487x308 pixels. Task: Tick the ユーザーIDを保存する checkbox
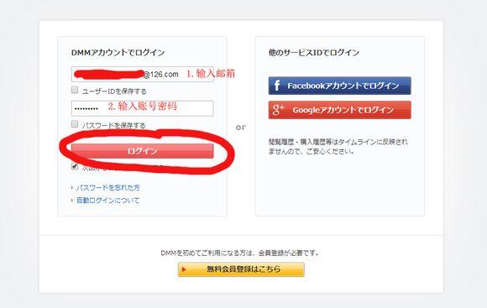tap(75, 90)
